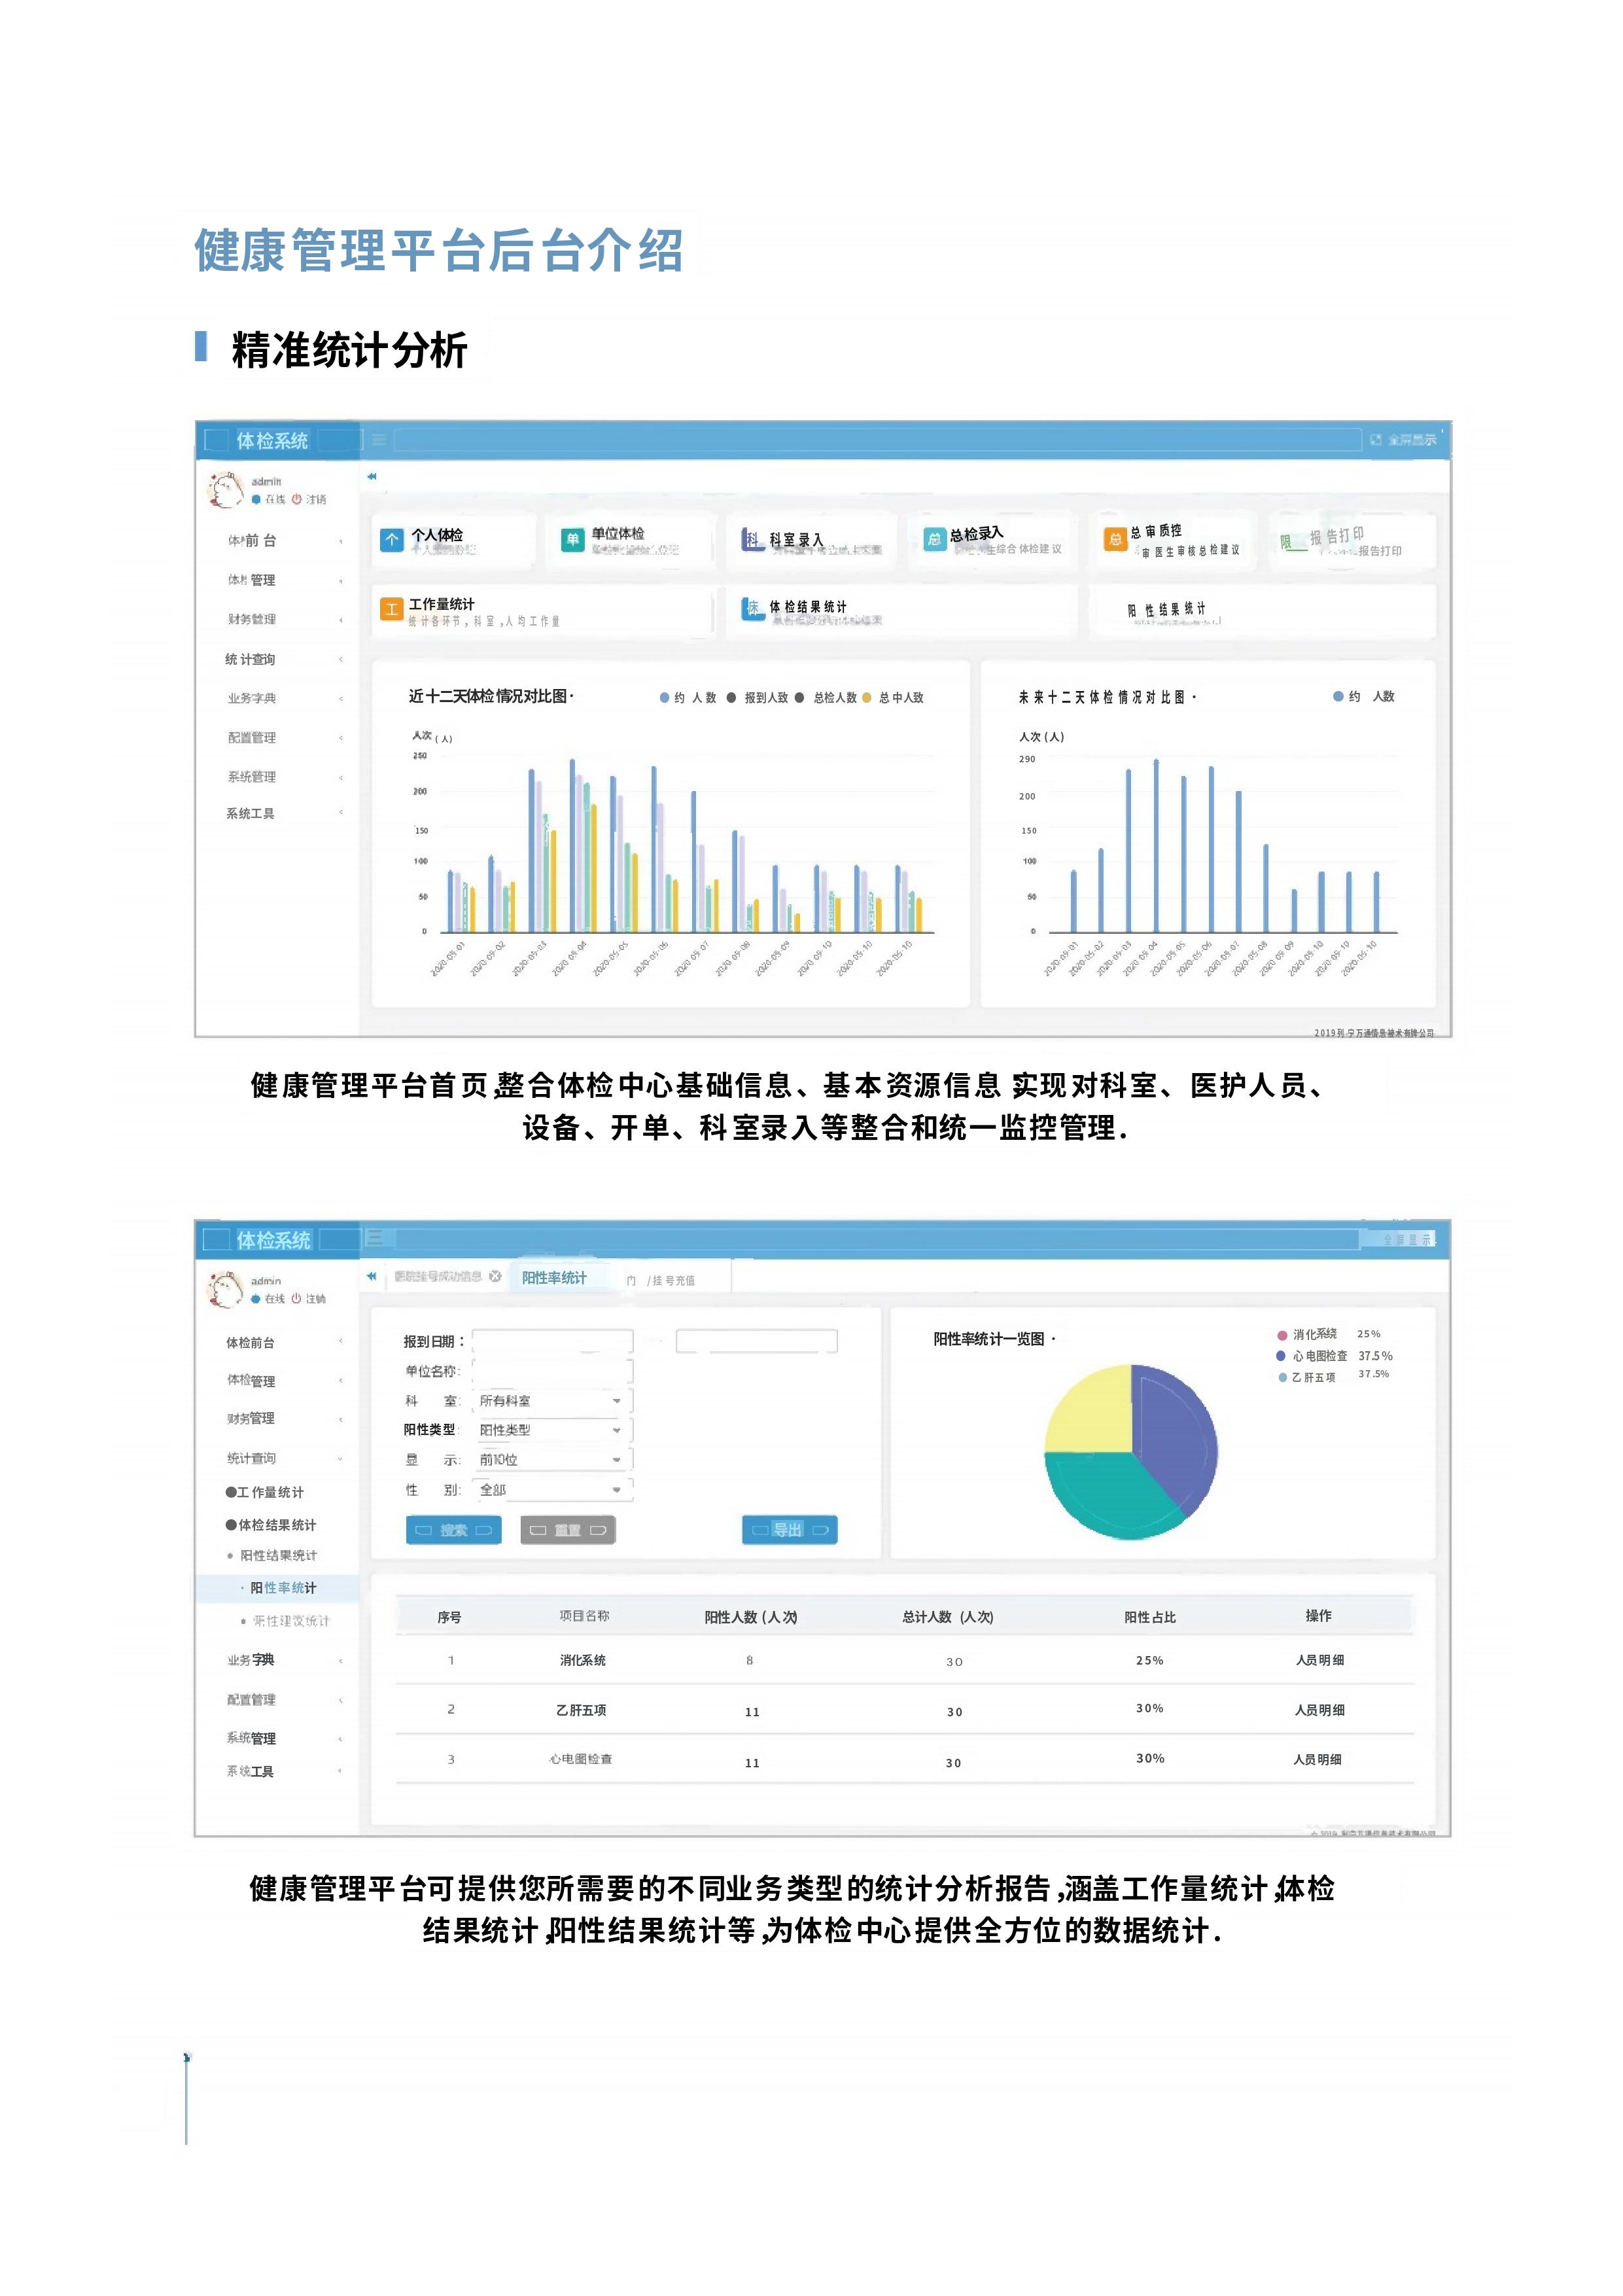Open 人员明细 for the 消化系统 row

pyautogui.click(x=1320, y=1661)
